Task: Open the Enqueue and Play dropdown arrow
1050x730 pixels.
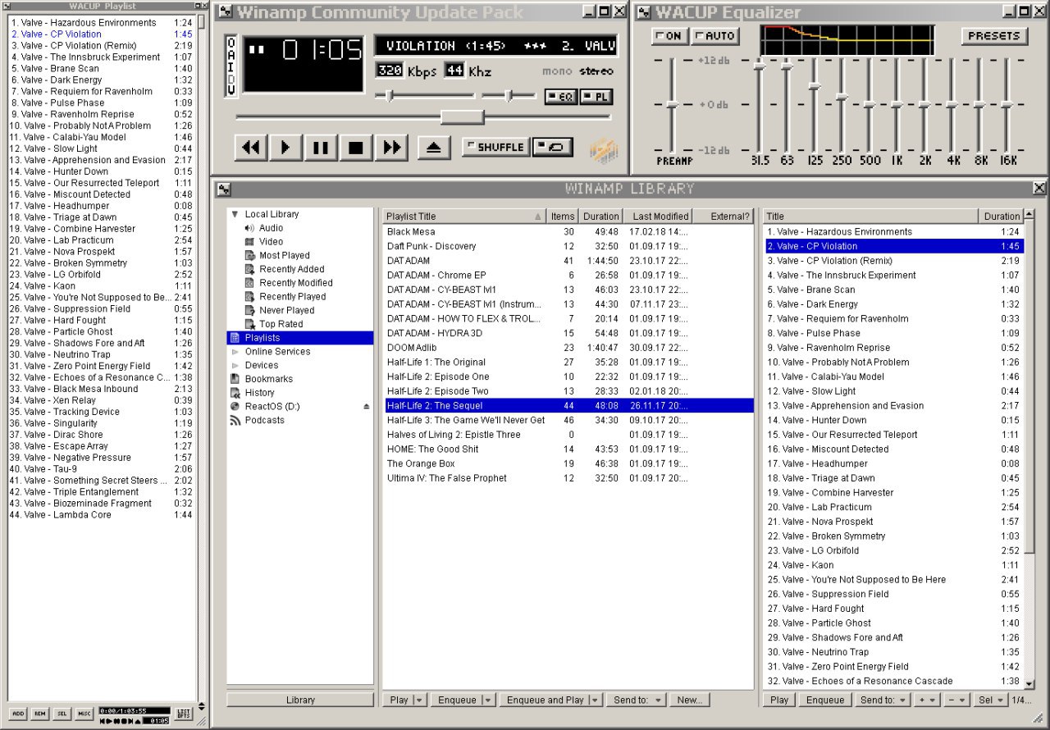Action: coord(595,700)
